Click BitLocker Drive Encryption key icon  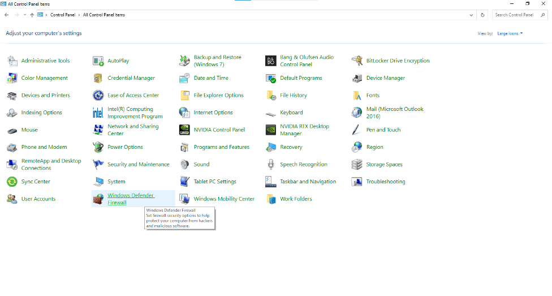click(x=357, y=61)
